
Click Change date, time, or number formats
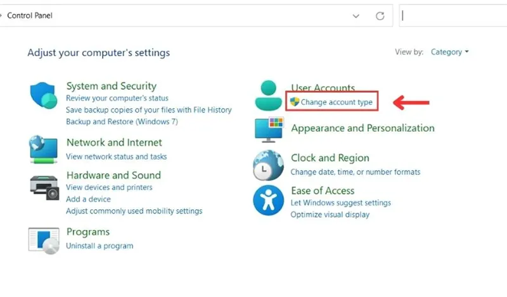(x=356, y=172)
